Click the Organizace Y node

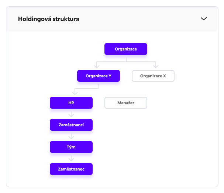(x=99, y=76)
